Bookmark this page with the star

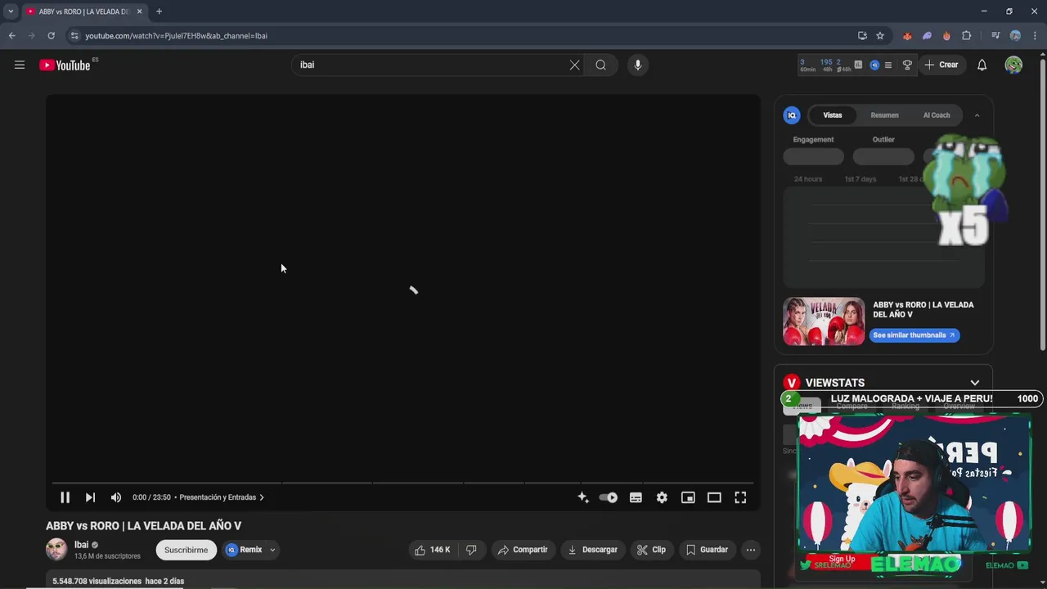click(880, 36)
